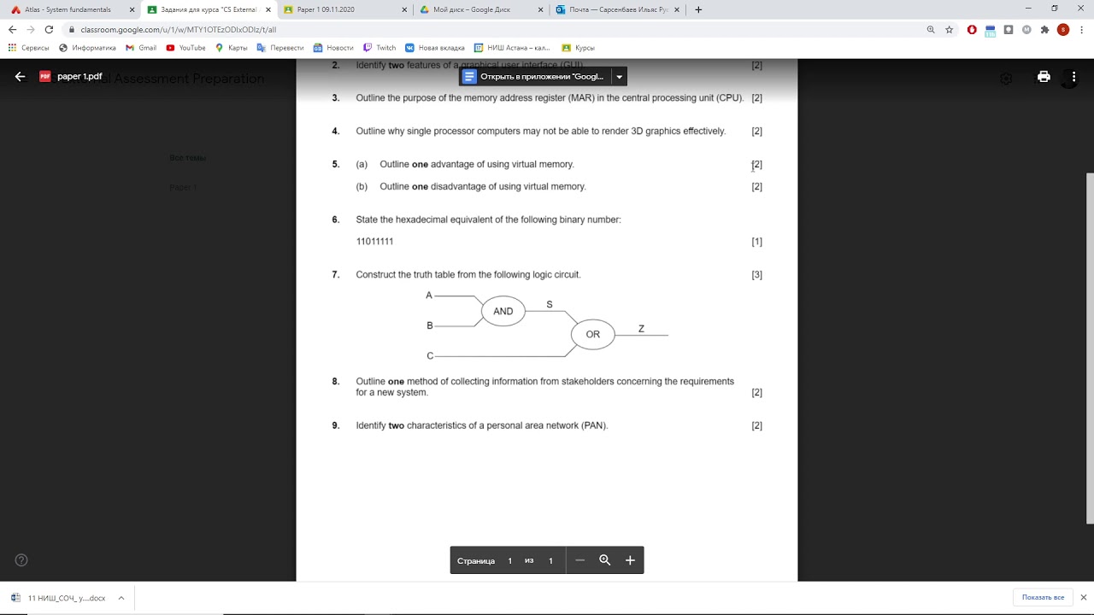Click the browser Forward arrow
Viewport: 1094px width, 615px height.
point(31,29)
